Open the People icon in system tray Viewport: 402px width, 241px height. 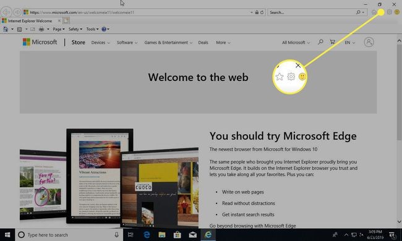tap(335, 235)
